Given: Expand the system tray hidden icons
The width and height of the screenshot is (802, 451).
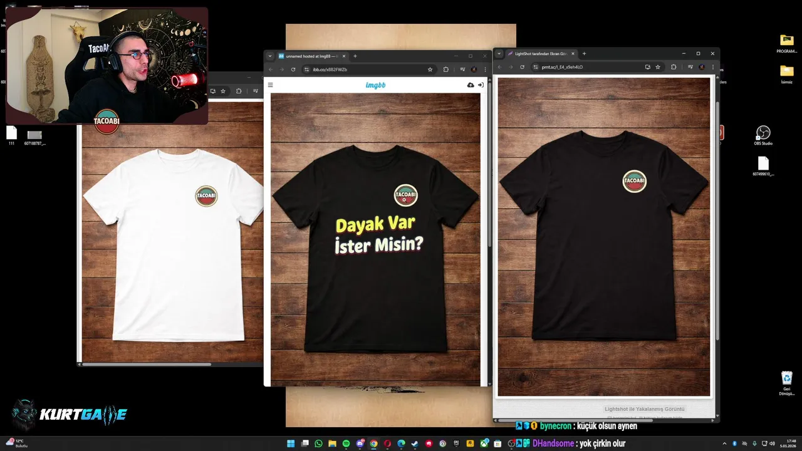Looking at the screenshot, I should (x=724, y=443).
